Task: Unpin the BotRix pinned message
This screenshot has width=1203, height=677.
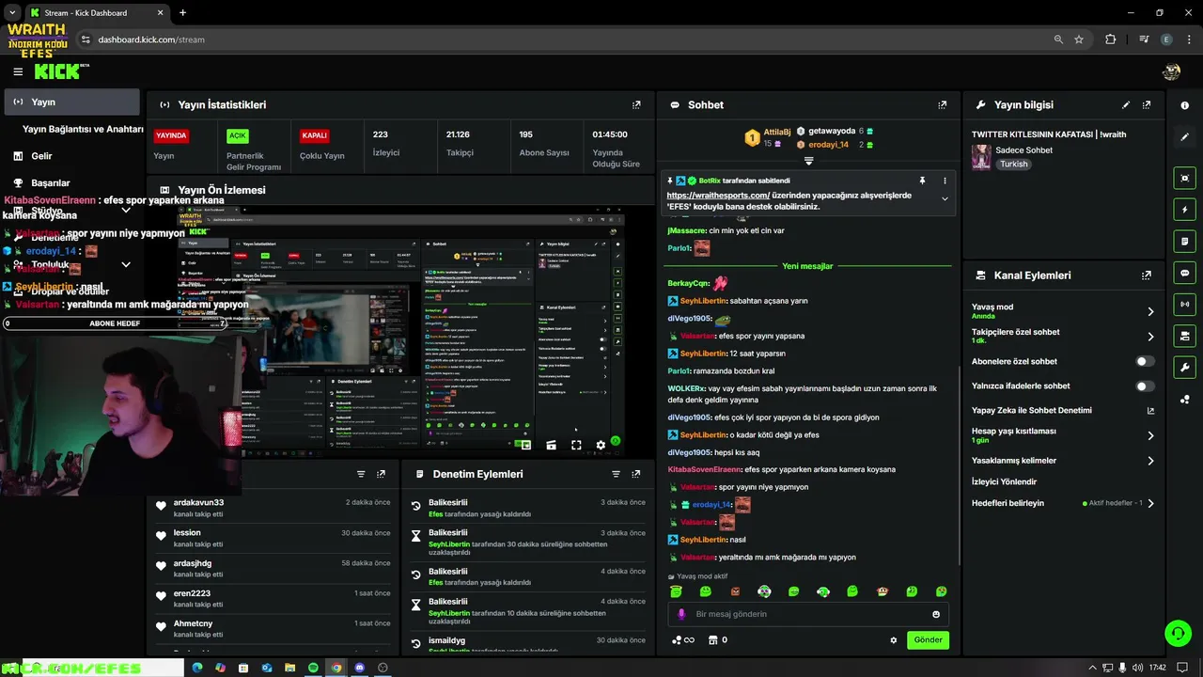Action: (922, 181)
